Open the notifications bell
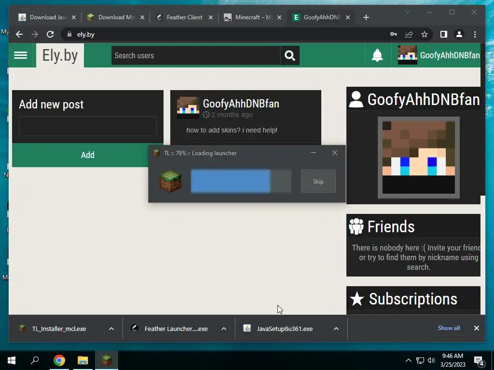This screenshot has height=370, width=494. click(x=377, y=55)
